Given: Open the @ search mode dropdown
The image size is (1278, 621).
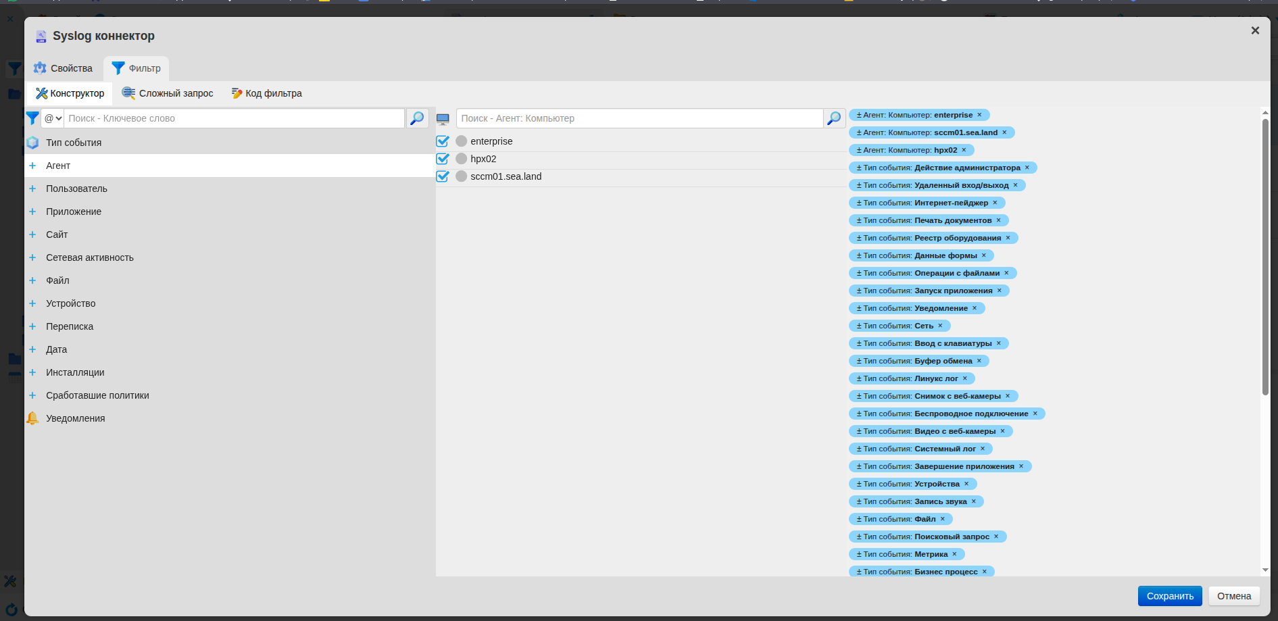Looking at the screenshot, I should point(53,118).
